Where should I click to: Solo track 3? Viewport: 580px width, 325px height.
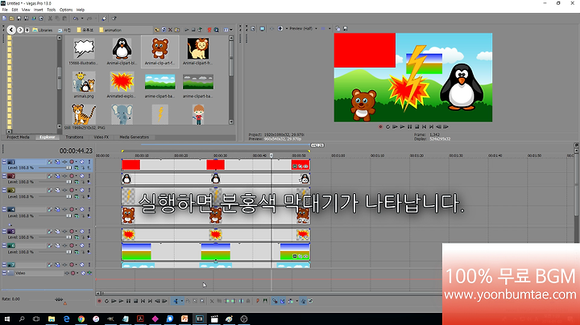click(x=89, y=190)
